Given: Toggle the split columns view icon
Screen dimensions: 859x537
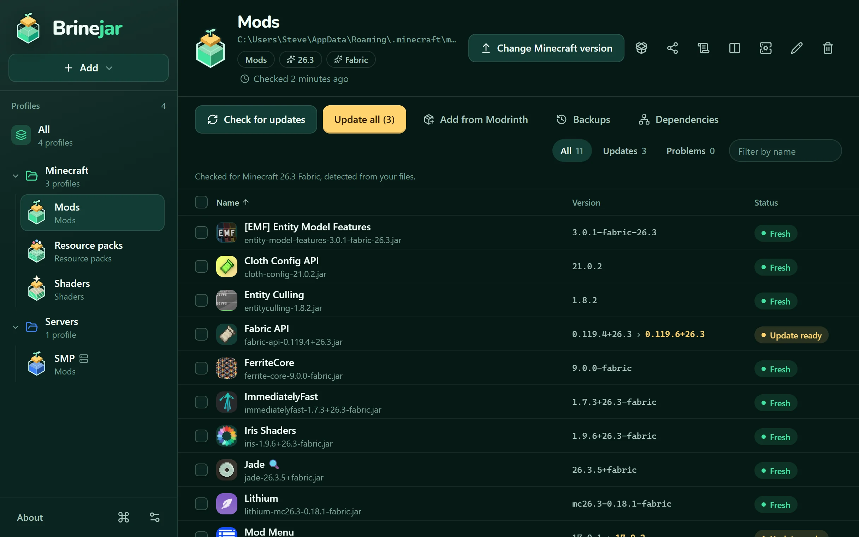Looking at the screenshot, I should (x=734, y=48).
